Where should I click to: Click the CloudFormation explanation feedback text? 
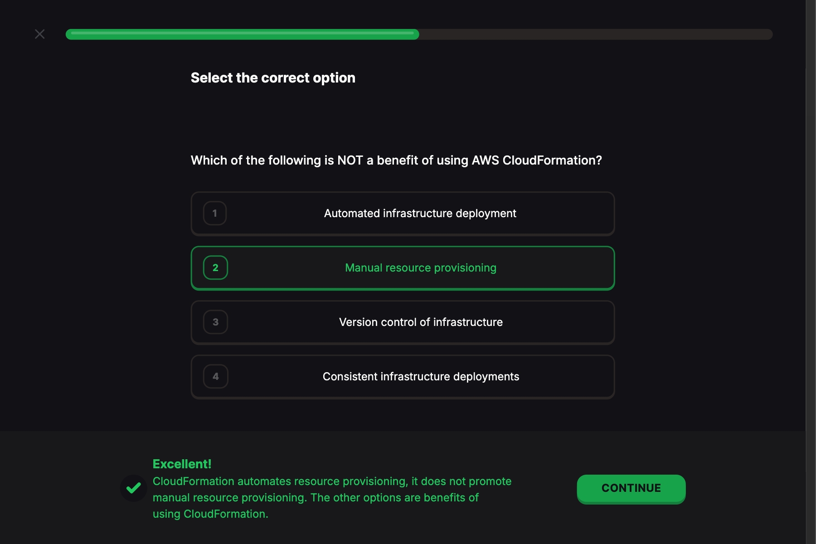pyautogui.click(x=331, y=497)
